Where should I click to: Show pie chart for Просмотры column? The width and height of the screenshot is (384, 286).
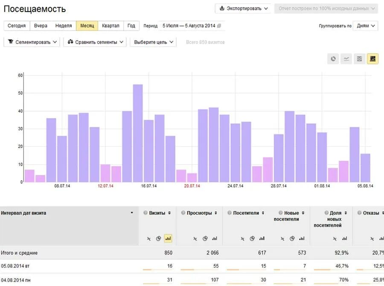pyautogui.click(x=205, y=239)
